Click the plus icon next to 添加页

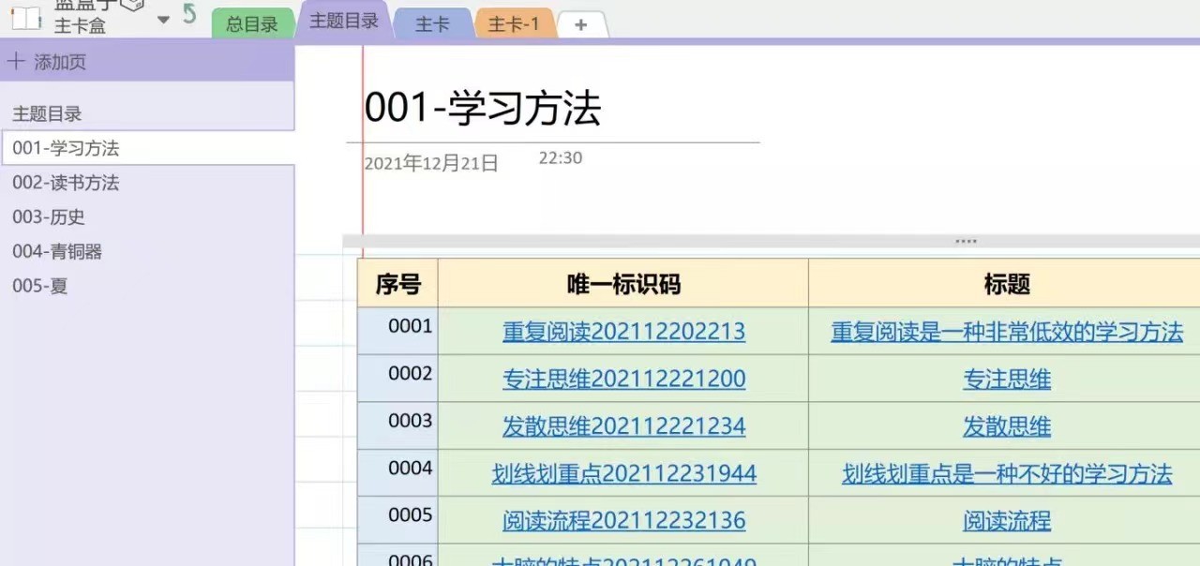pyautogui.click(x=16, y=61)
